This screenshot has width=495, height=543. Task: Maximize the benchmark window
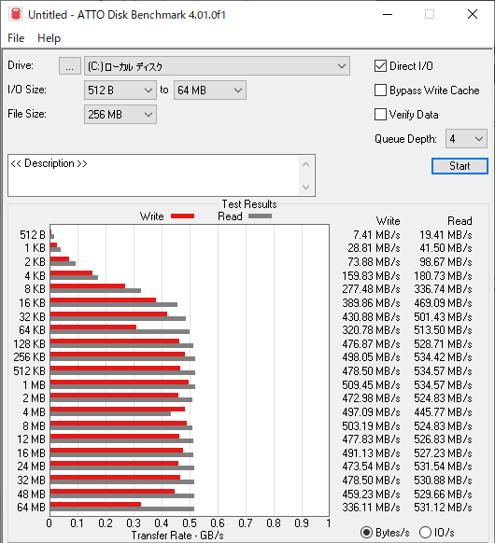click(430, 15)
